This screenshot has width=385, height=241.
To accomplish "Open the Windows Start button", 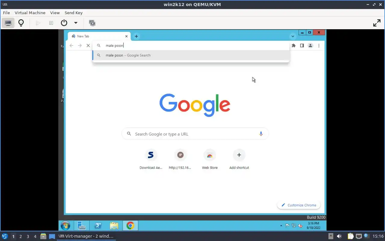I will click(65, 225).
